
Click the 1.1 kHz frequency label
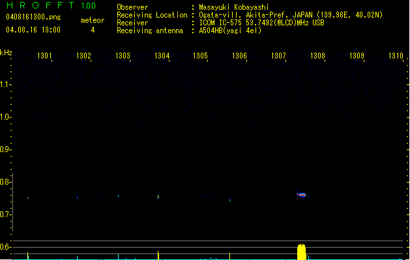click(5, 84)
